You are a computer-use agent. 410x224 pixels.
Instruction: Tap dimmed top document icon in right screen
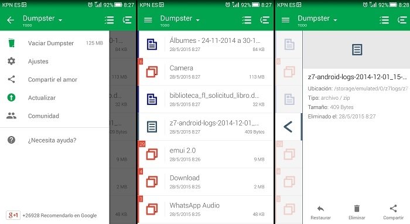point(289,44)
